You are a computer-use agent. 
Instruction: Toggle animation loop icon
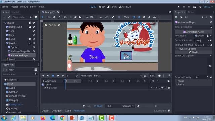point(168,81)
